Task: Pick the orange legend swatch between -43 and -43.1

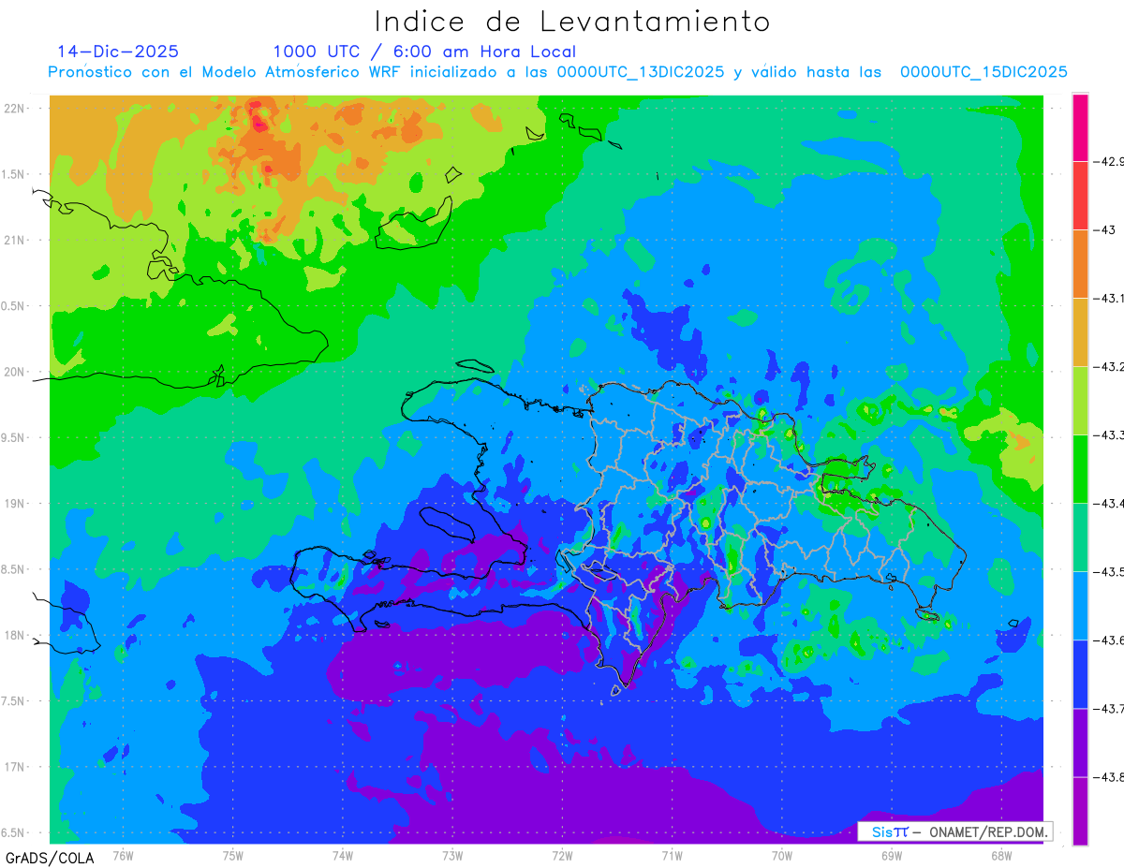Action: click(1080, 263)
